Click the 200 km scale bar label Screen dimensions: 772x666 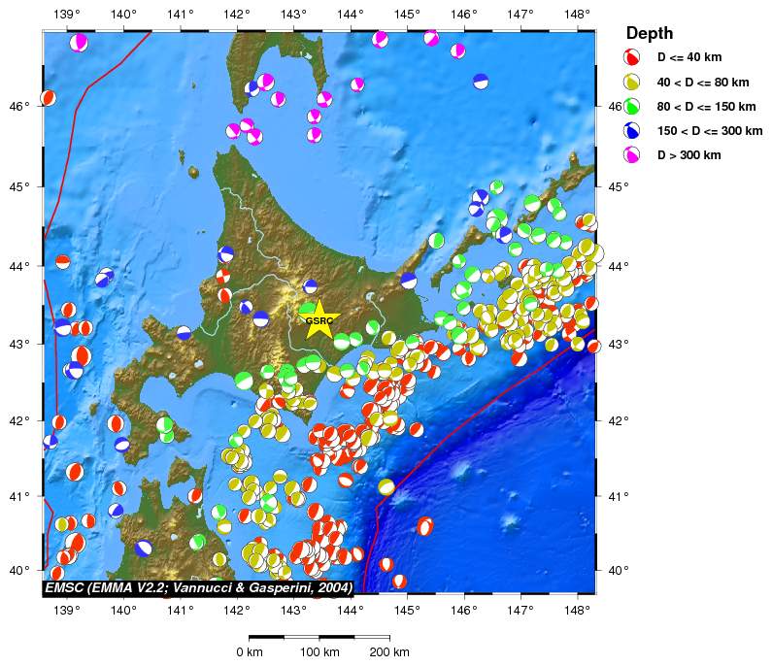point(389,652)
